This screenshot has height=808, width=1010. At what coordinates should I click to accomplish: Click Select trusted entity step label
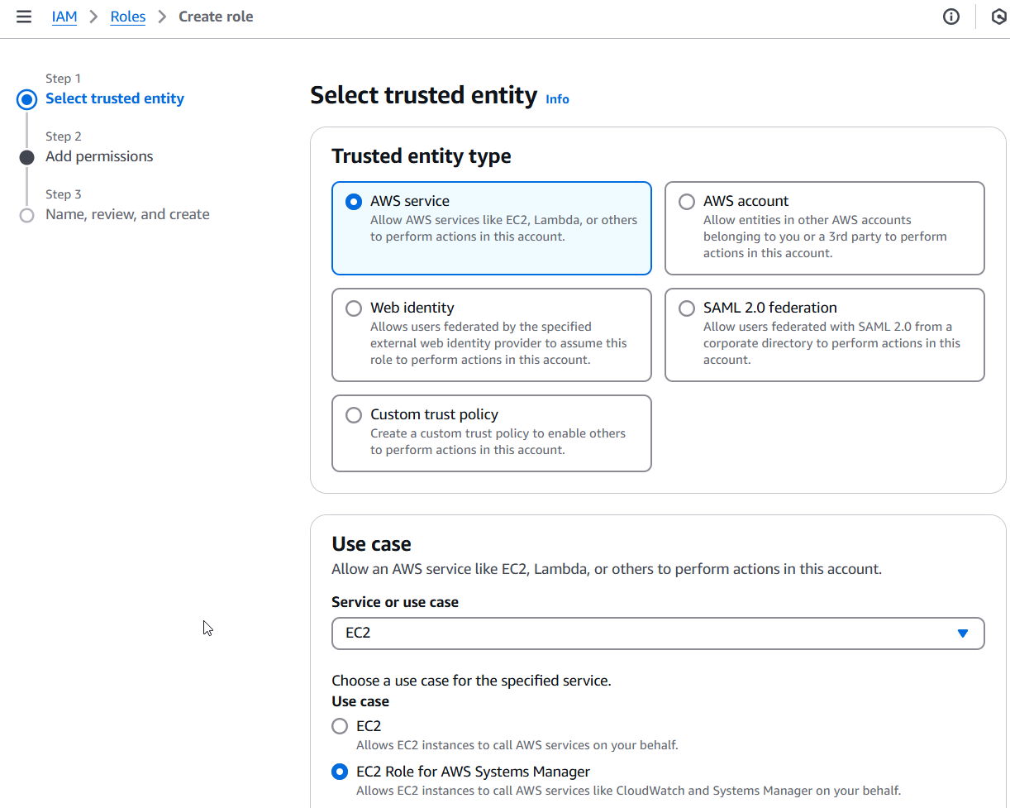point(115,98)
